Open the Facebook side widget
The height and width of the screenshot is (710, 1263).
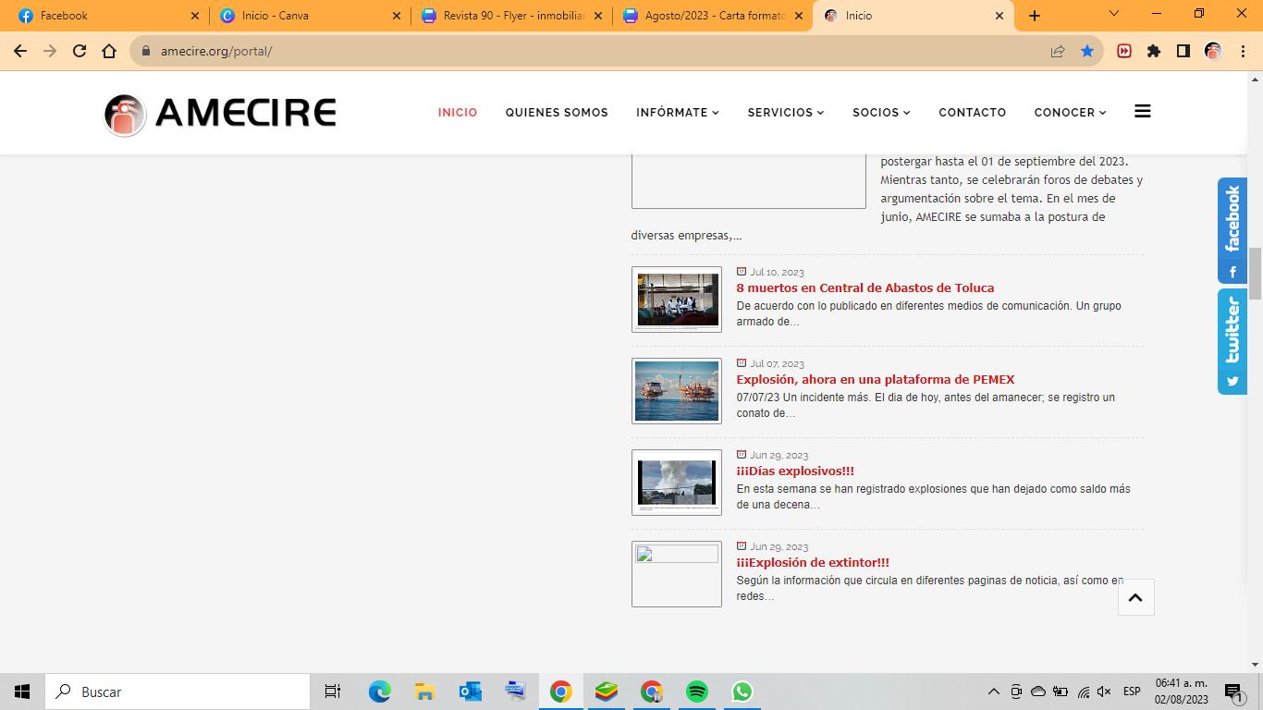(x=1232, y=230)
